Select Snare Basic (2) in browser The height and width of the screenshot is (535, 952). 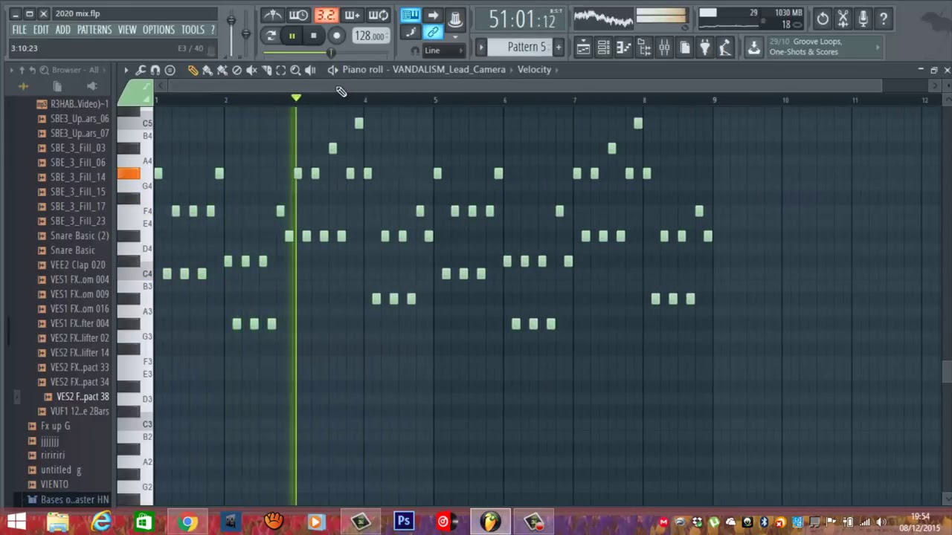79,236
